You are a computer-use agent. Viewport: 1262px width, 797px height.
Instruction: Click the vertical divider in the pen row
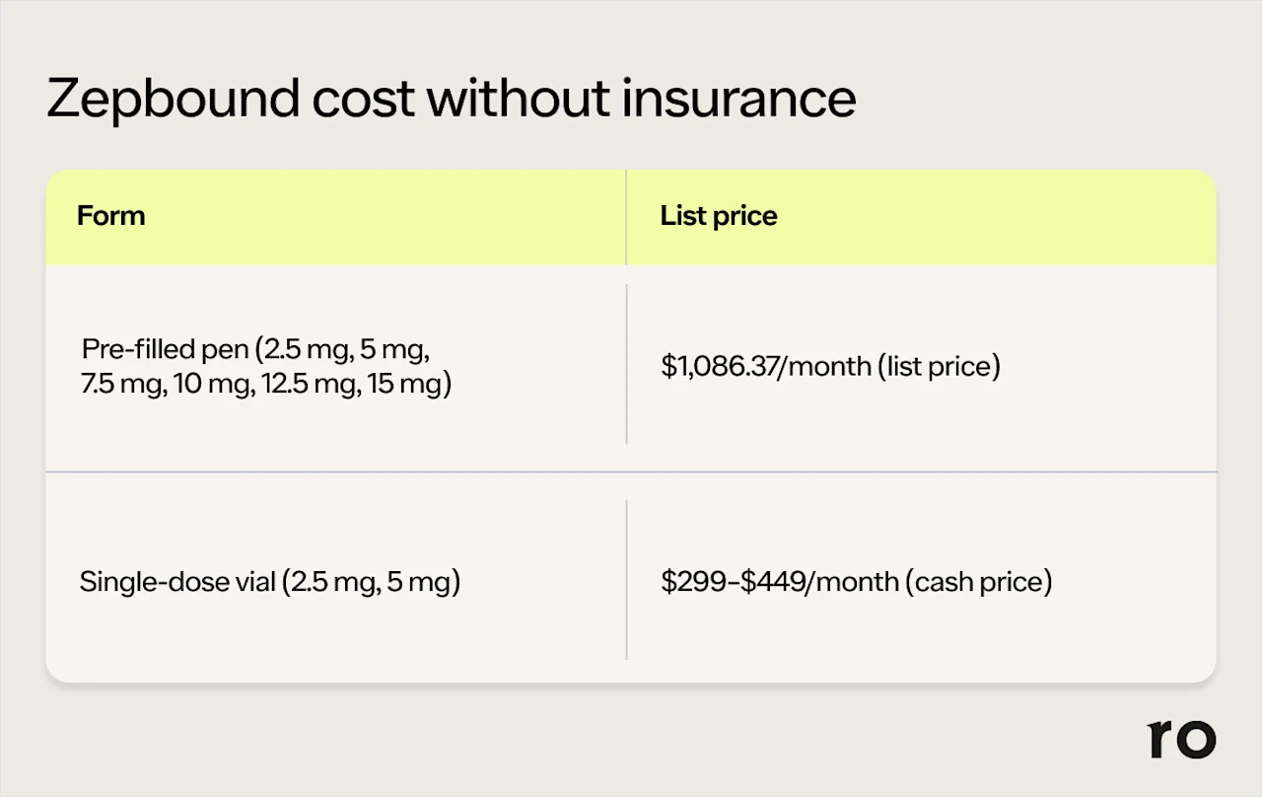tap(626, 365)
